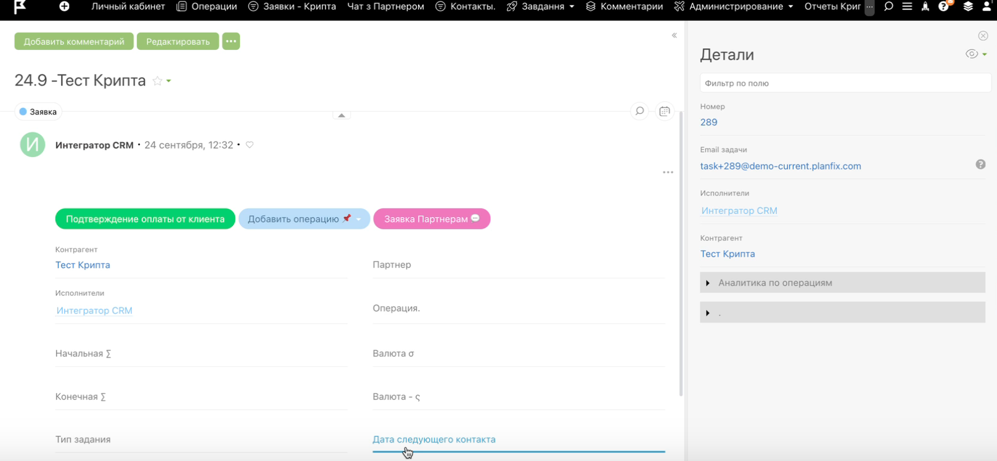This screenshot has height=461, width=997.
Task: Open dropdown arrow on Добавить операцию
Action: tap(359, 219)
